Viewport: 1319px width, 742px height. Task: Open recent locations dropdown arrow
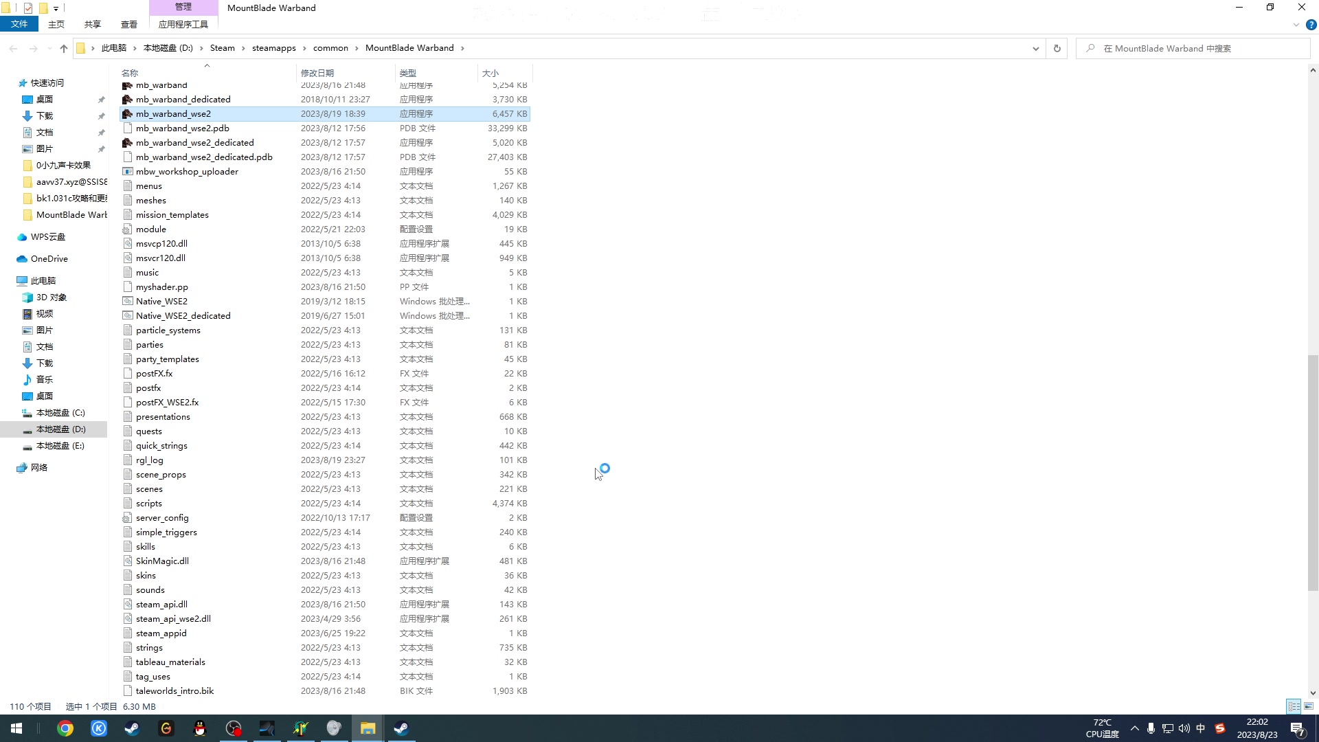pyautogui.click(x=49, y=48)
